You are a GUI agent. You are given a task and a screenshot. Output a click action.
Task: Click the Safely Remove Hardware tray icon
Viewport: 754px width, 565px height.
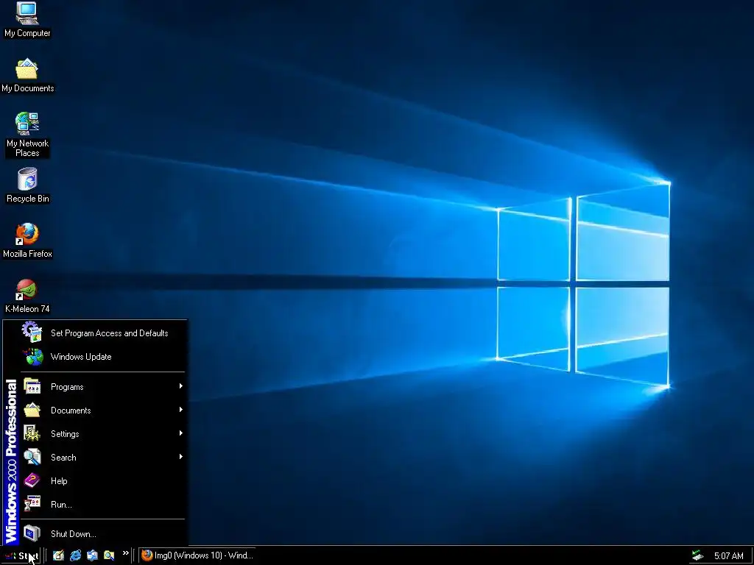point(697,555)
